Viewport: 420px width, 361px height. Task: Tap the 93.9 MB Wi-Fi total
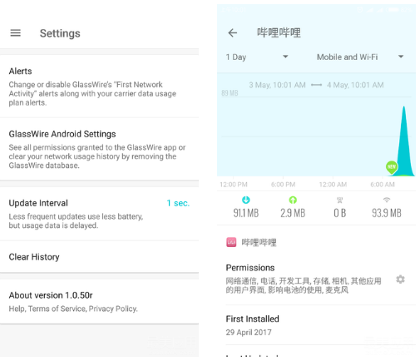pyautogui.click(x=387, y=213)
